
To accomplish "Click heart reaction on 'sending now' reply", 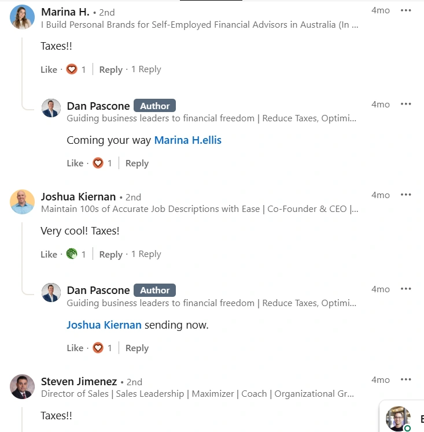I will coord(98,348).
